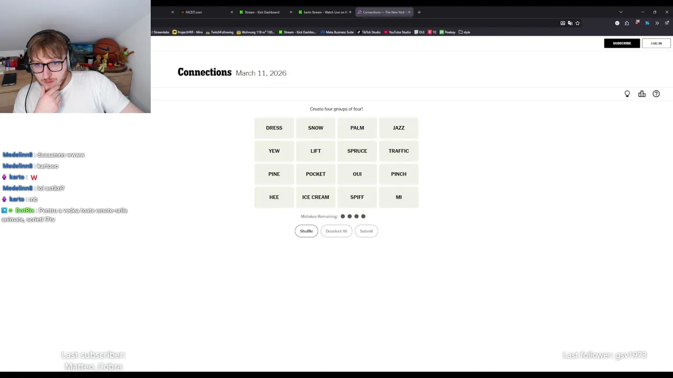This screenshot has width=673, height=378.
Task: Select the SPRUCE tile
Action: pos(357,151)
